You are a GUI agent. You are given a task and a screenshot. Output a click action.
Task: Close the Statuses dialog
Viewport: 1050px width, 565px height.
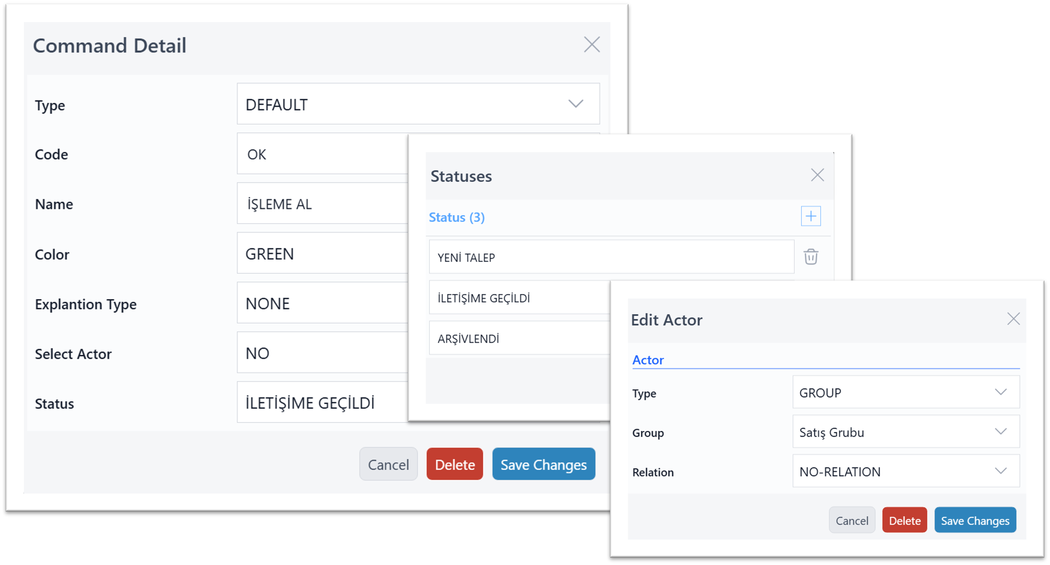(817, 175)
